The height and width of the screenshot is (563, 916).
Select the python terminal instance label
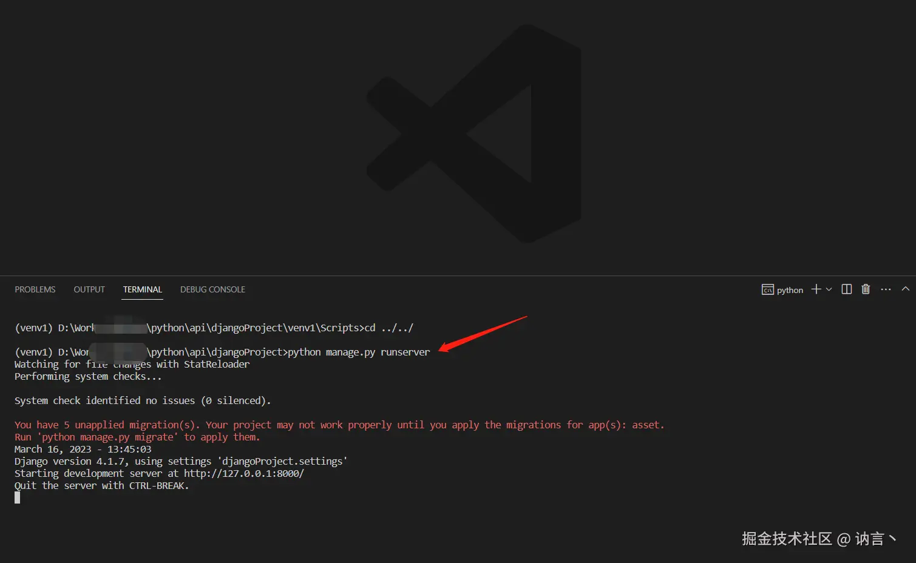[x=782, y=290]
